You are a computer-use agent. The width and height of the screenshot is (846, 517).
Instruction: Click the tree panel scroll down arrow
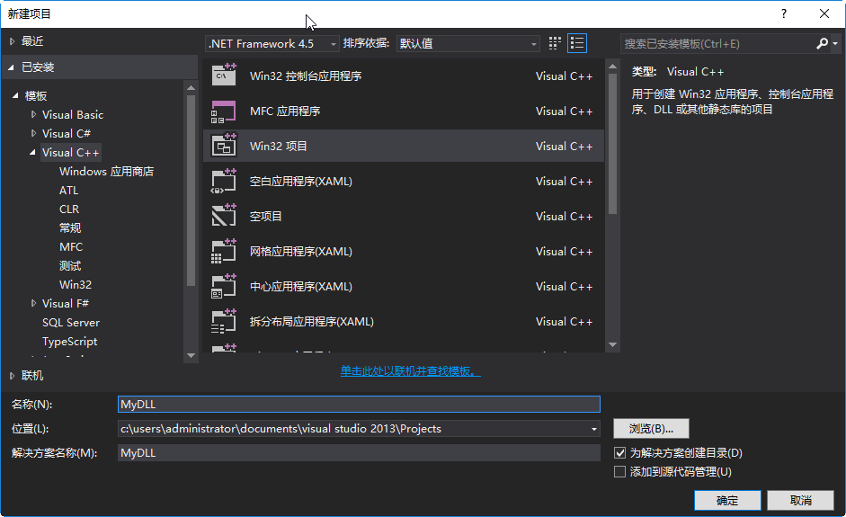pyautogui.click(x=191, y=355)
